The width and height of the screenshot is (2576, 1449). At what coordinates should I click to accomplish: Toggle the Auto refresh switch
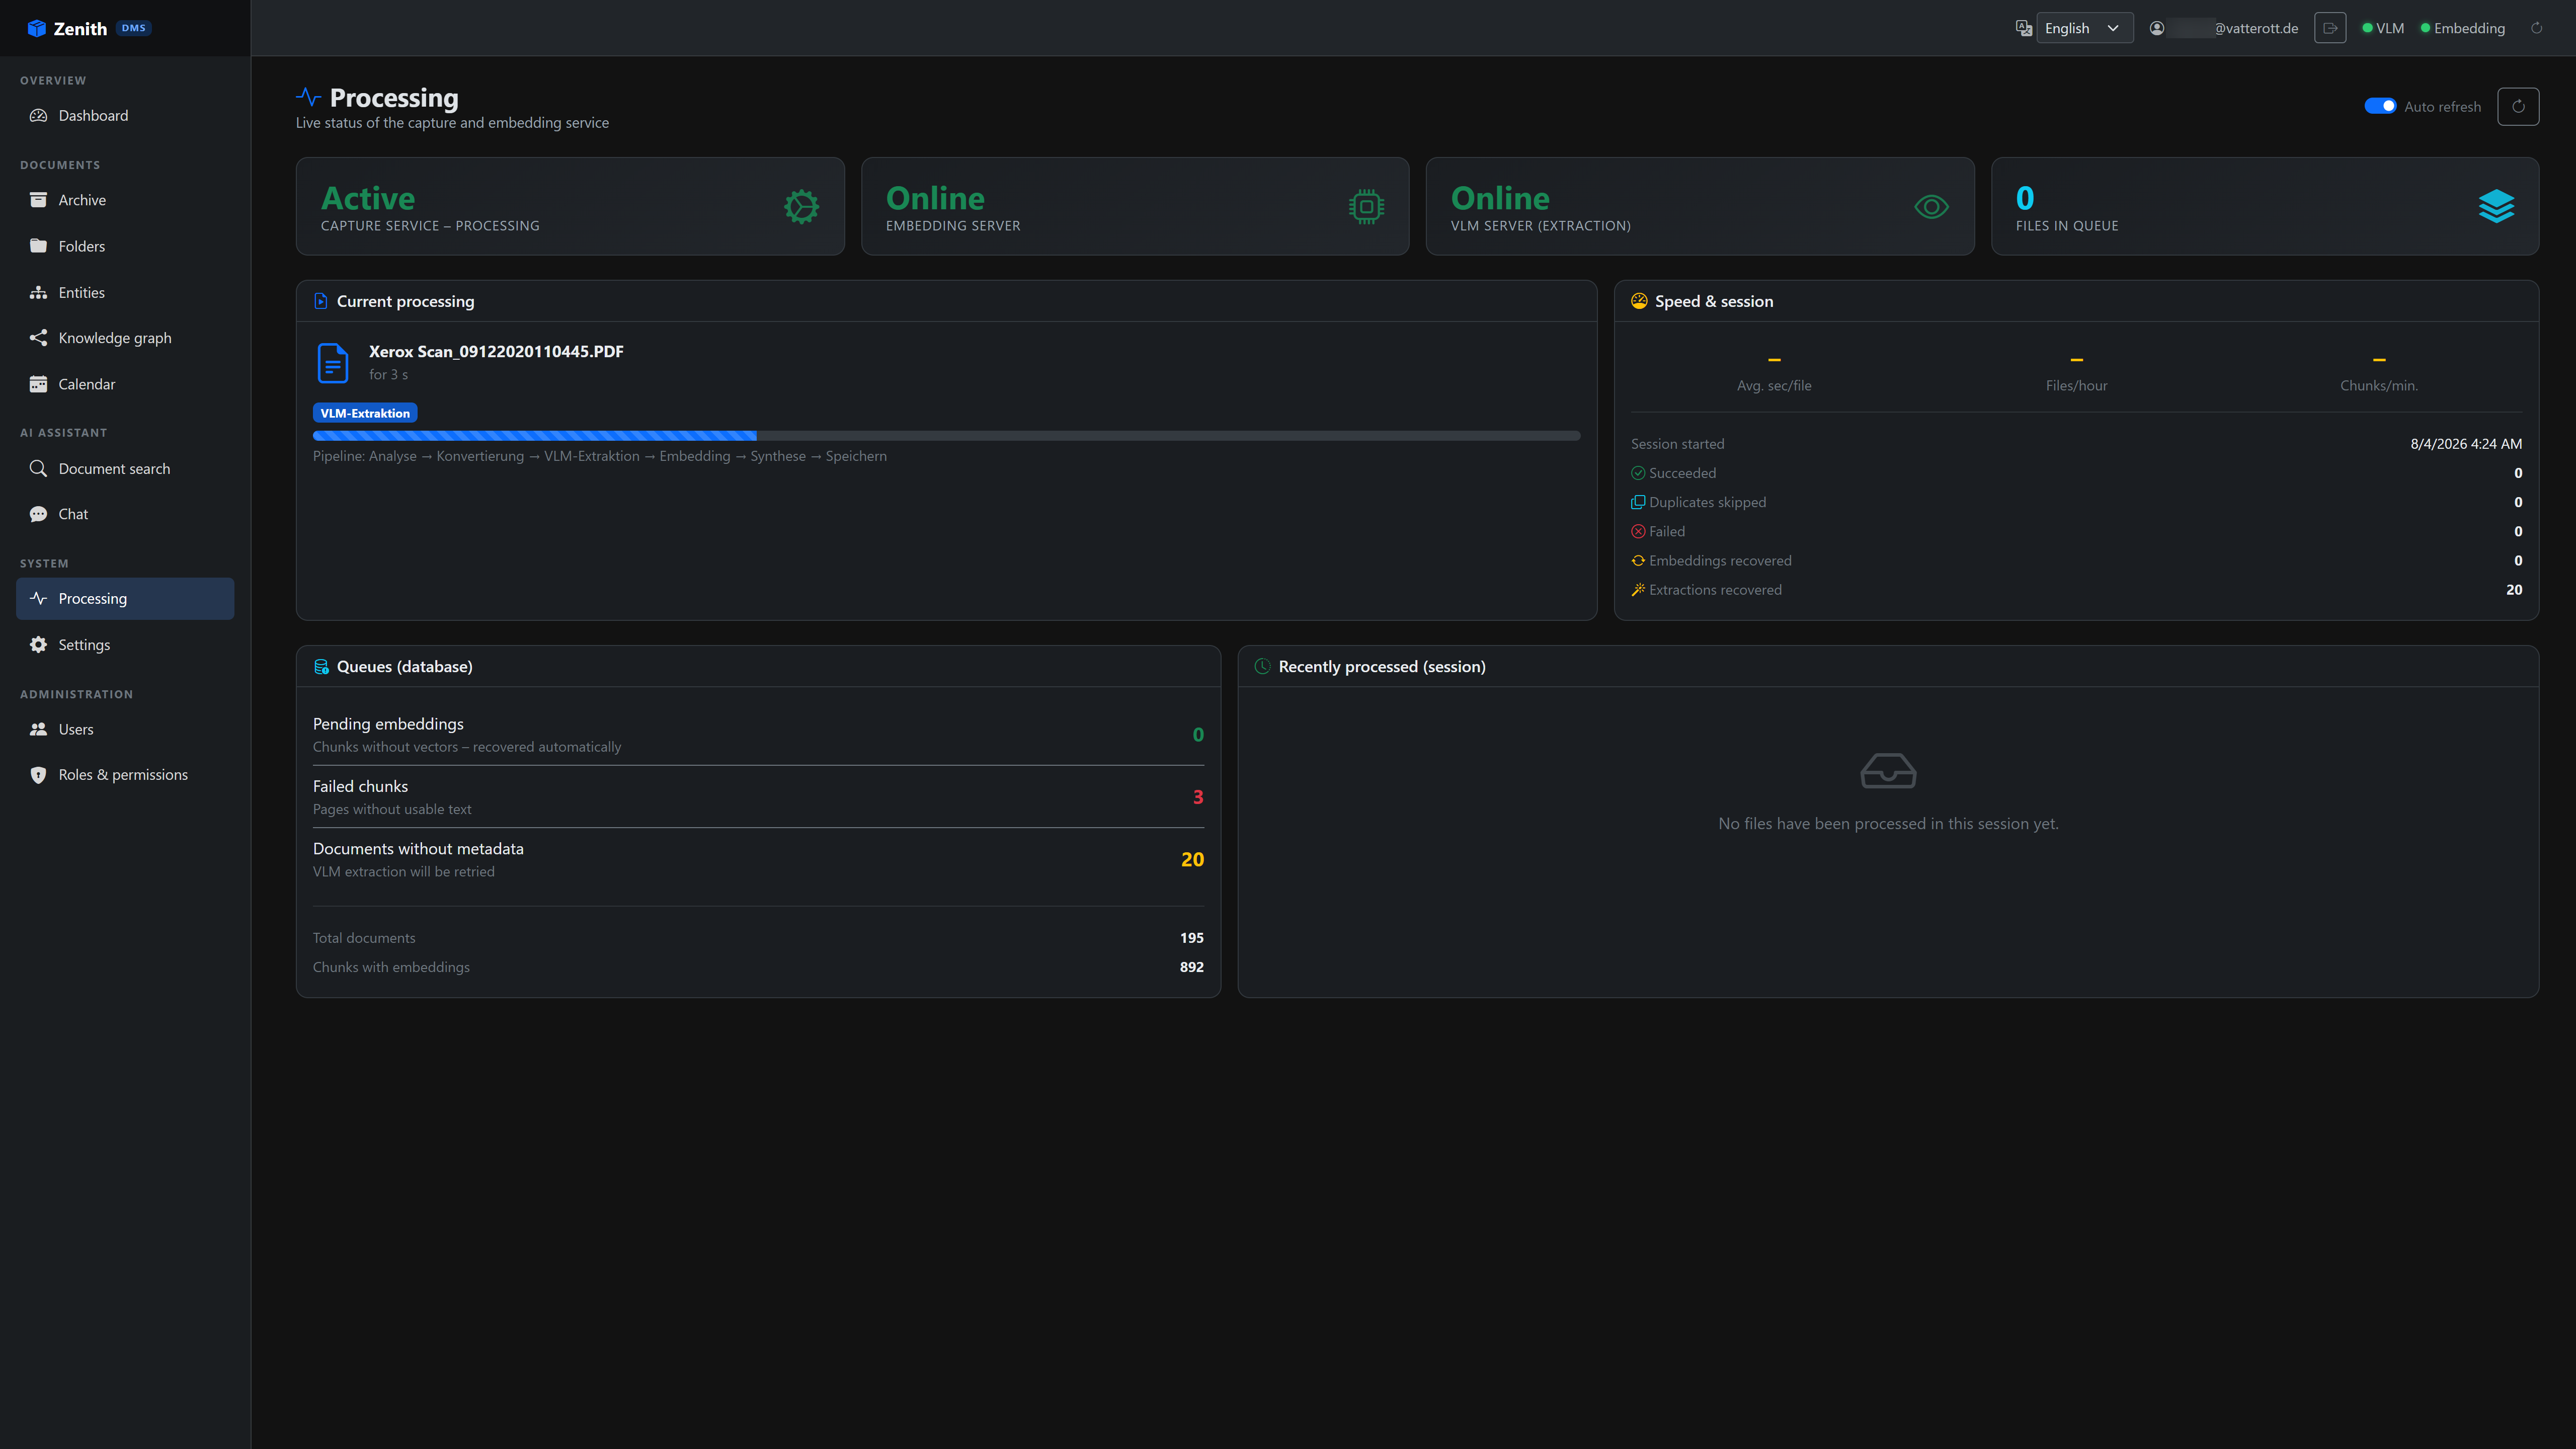coord(2380,106)
